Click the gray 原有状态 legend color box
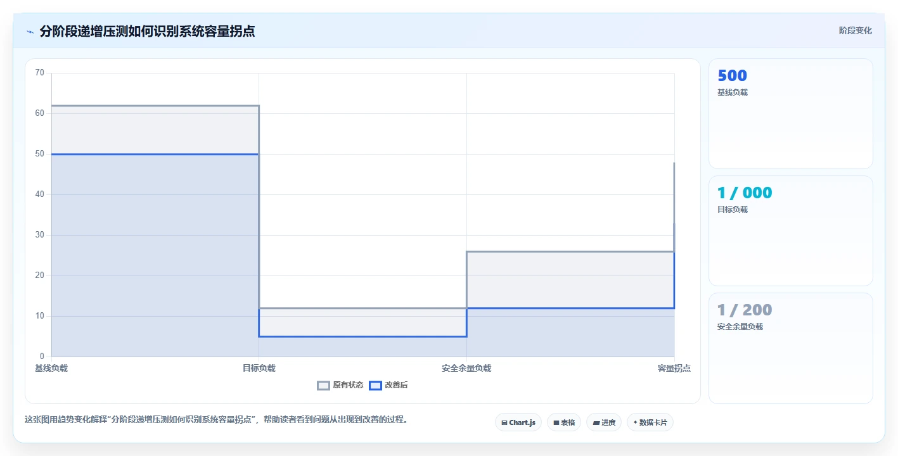Screen dimensions: 898x456 pos(323,385)
